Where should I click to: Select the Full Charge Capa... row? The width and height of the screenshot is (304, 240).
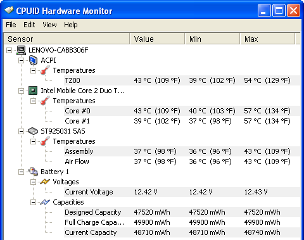click(182, 222)
